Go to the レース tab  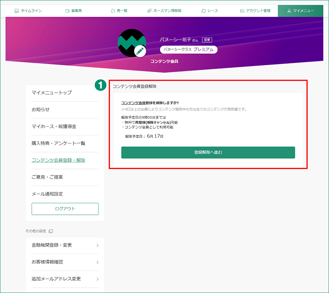coord(210,11)
